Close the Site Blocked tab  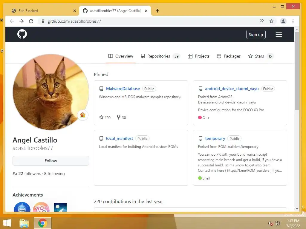click(x=74, y=11)
